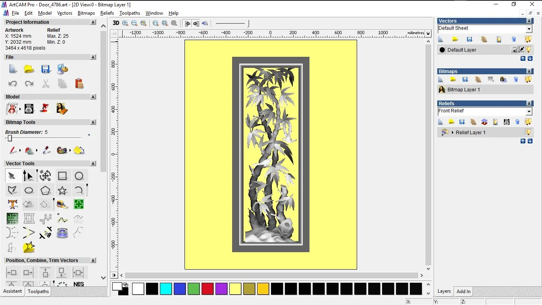Click the 3D view button
The image size is (542, 305).
pyautogui.click(x=116, y=23)
